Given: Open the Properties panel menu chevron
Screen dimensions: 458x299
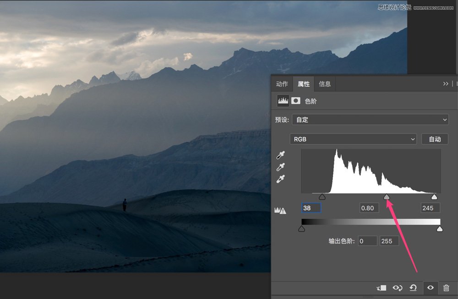Looking at the screenshot, I should click(x=446, y=83).
